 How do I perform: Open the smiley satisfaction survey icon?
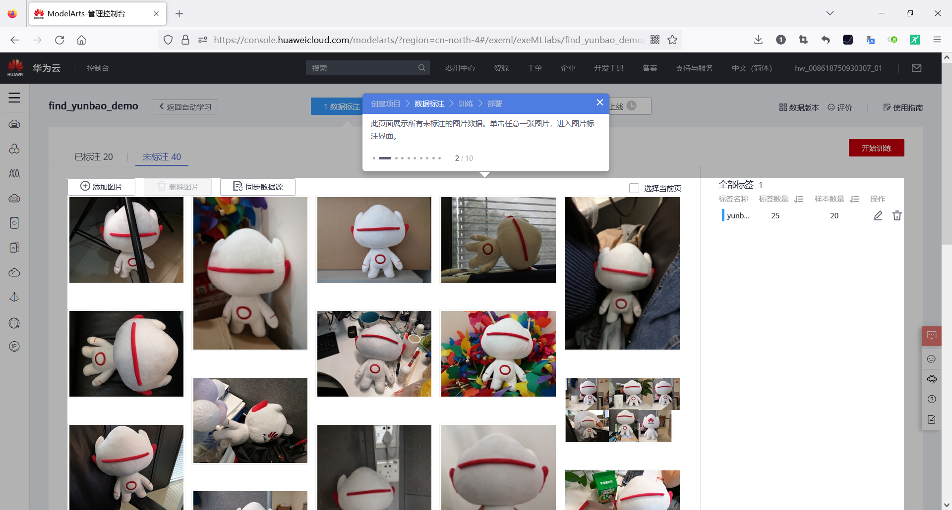pos(932,359)
